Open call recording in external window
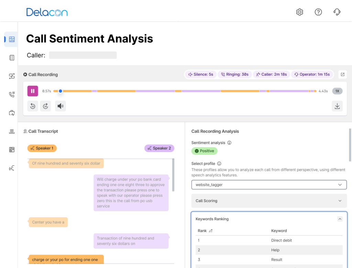352x268 pixels. 342,74
